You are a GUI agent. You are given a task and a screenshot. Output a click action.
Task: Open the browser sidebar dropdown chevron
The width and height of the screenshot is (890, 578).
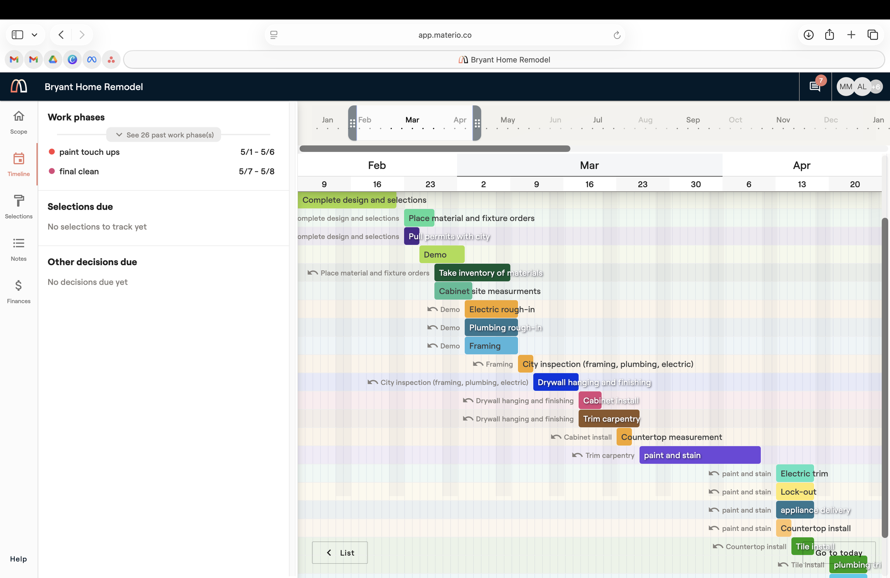pyautogui.click(x=35, y=35)
